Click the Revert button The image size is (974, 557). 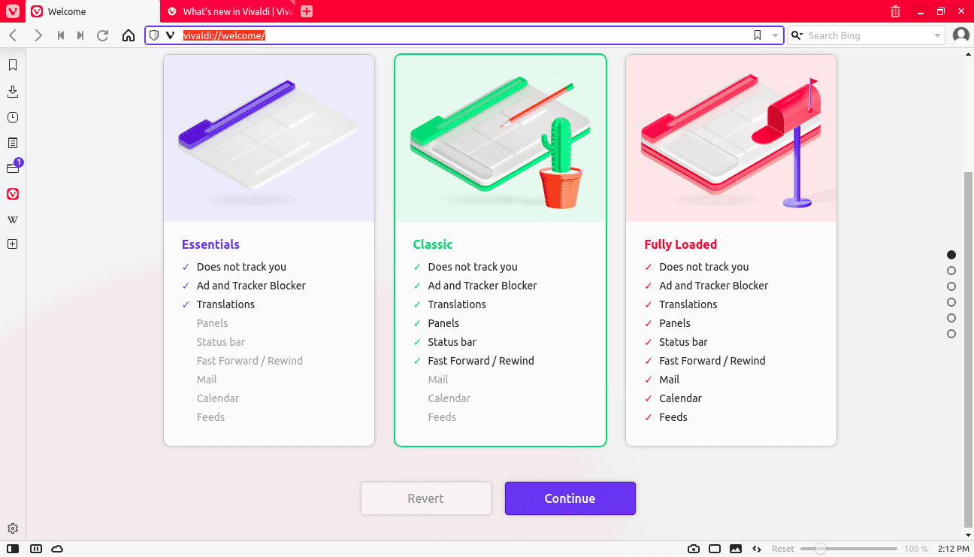pos(425,498)
